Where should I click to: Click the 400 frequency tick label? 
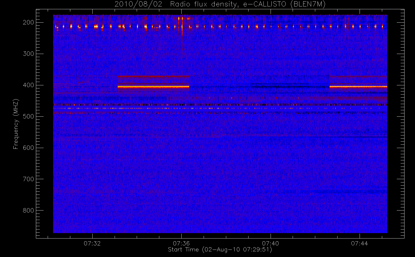click(x=28, y=85)
